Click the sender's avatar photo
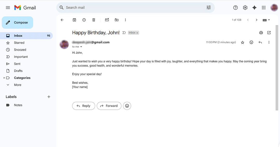The width and height of the screenshot is (280, 147). (x=64, y=44)
